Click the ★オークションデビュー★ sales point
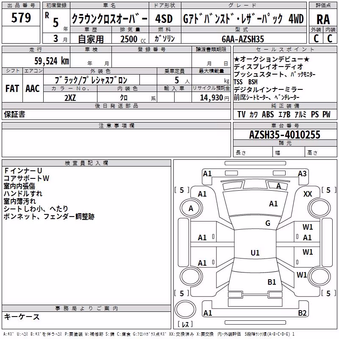Screen dimensions: 339x339 pyautogui.click(x=272, y=59)
